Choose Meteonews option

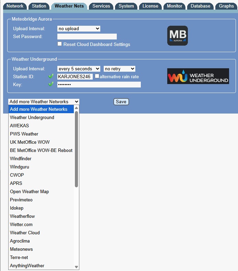41,249
